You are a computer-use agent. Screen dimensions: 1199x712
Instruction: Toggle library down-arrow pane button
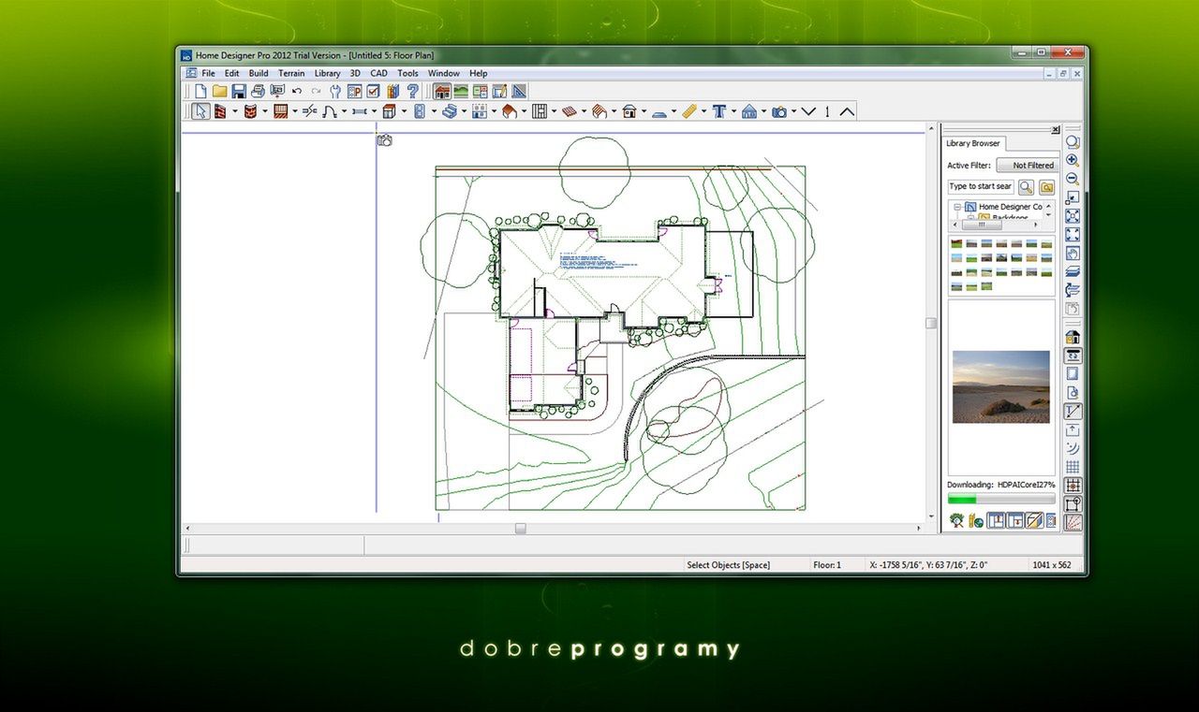(x=1015, y=520)
